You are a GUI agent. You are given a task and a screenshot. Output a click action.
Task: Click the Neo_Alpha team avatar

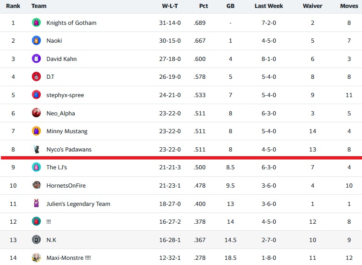pyautogui.click(x=36, y=113)
